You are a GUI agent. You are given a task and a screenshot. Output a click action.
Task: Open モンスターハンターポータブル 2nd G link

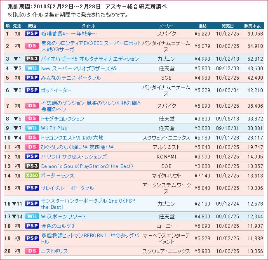(x=88, y=204)
